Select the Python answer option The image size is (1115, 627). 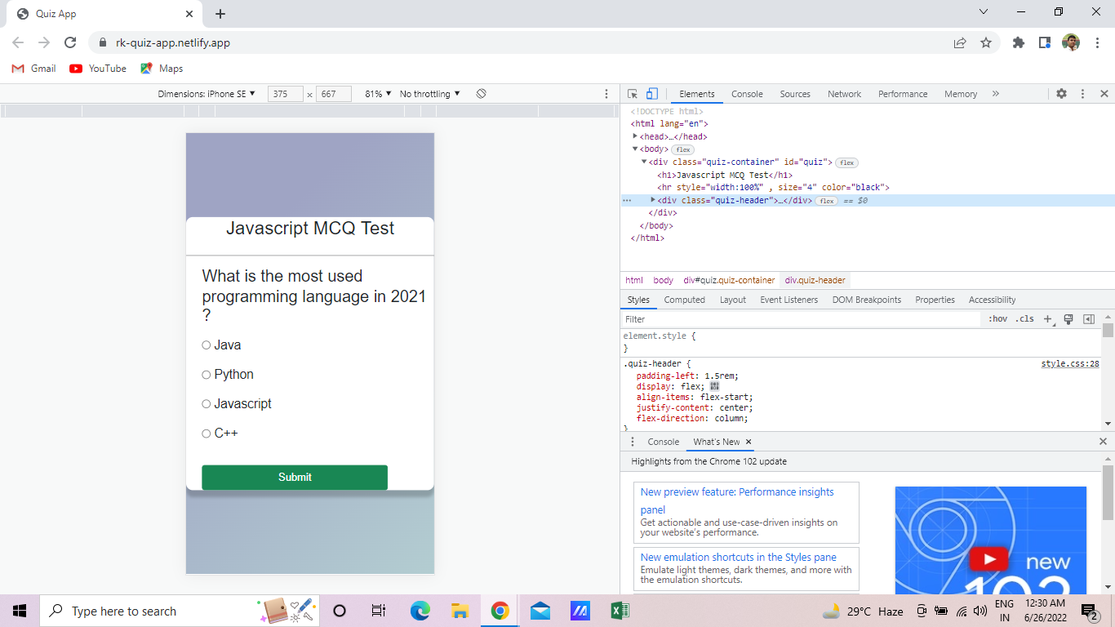(206, 374)
